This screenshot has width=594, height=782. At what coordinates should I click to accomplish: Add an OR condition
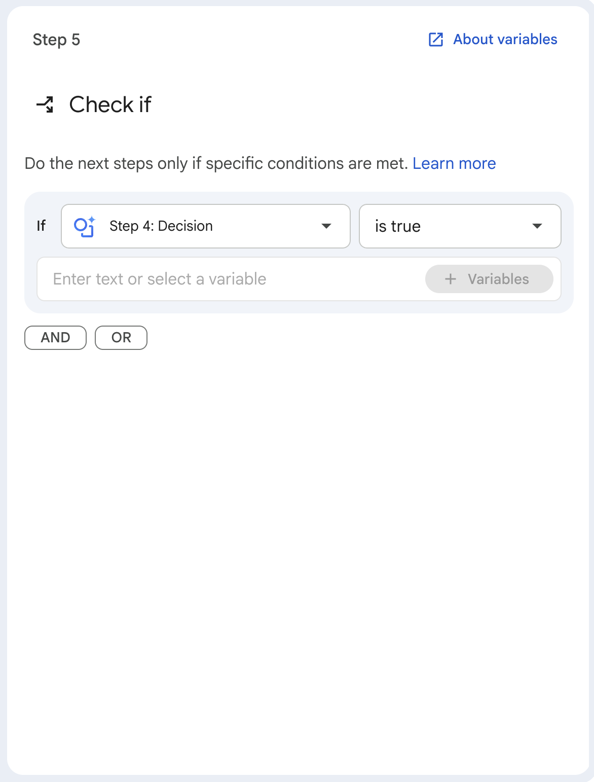pyautogui.click(x=121, y=338)
